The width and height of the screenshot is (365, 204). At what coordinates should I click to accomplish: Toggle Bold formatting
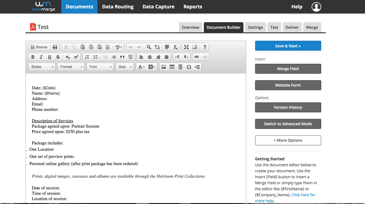(33, 57)
